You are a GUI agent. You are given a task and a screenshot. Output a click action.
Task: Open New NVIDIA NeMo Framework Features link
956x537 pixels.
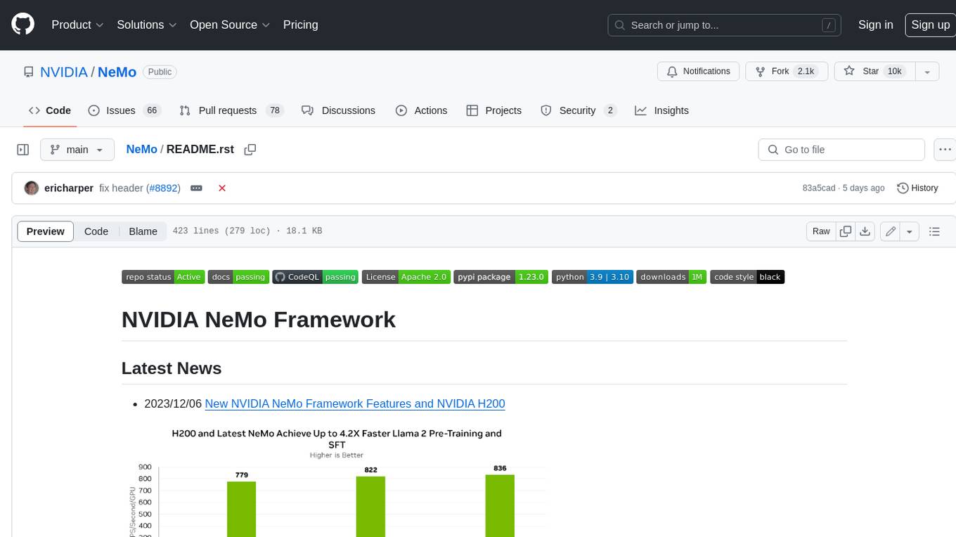point(355,403)
